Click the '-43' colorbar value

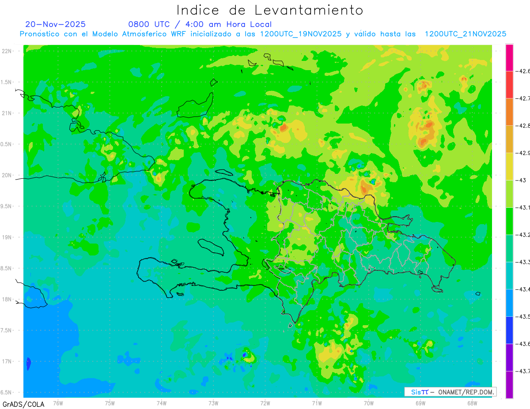pyautogui.click(x=521, y=180)
